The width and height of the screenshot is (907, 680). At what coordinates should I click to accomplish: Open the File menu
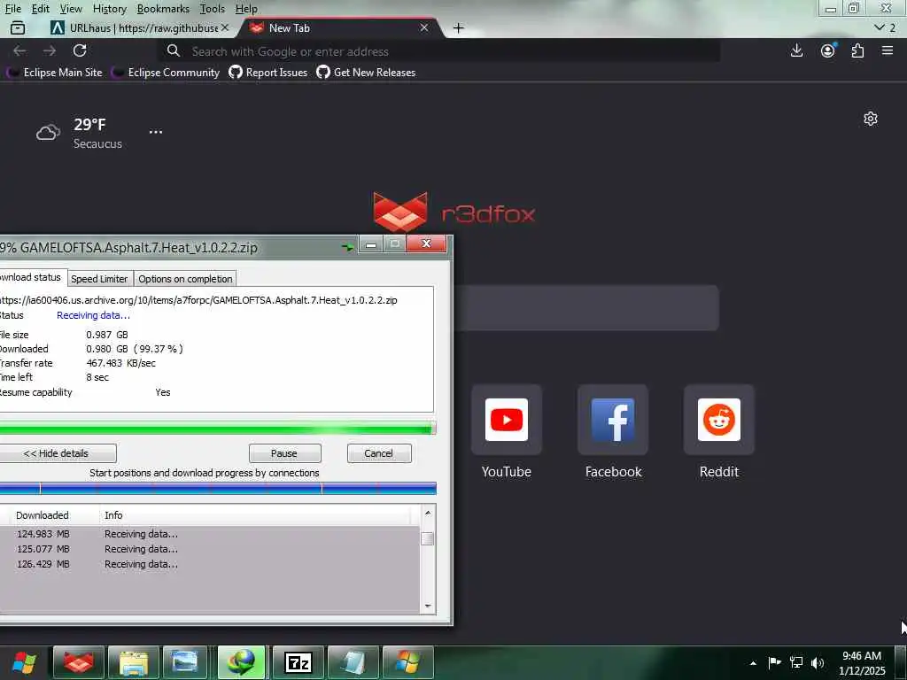(x=12, y=9)
